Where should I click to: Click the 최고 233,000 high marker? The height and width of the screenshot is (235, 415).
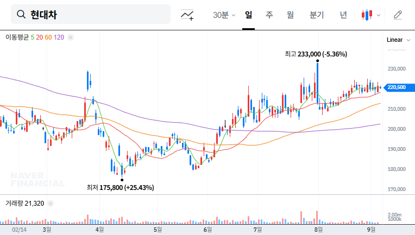(316, 54)
